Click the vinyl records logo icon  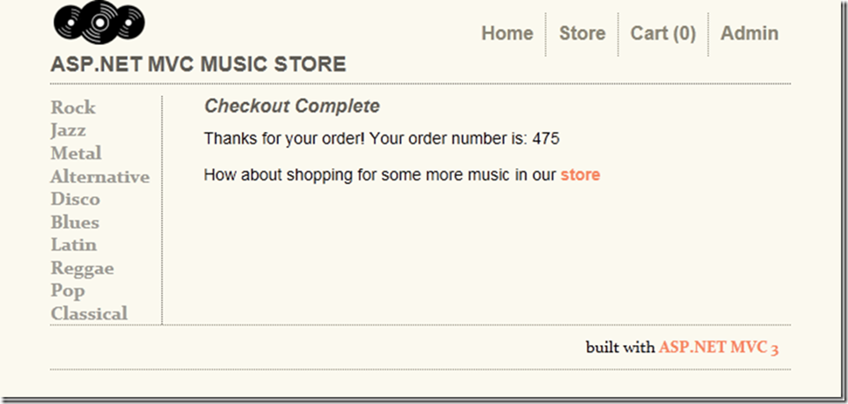[99, 22]
